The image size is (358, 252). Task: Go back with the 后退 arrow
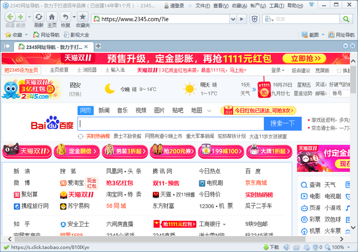click(10, 17)
